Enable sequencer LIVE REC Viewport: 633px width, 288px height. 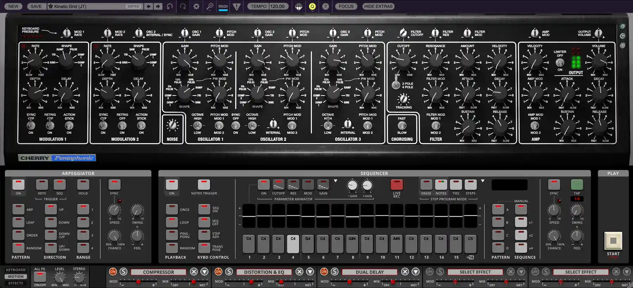[x=397, y=185]
